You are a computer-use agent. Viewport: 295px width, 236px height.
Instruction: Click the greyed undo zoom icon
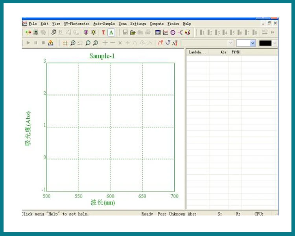coord(80,43)
